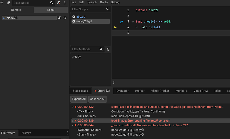
Task: Switch to the FileSystem dock tab
Action: (8, 133)
